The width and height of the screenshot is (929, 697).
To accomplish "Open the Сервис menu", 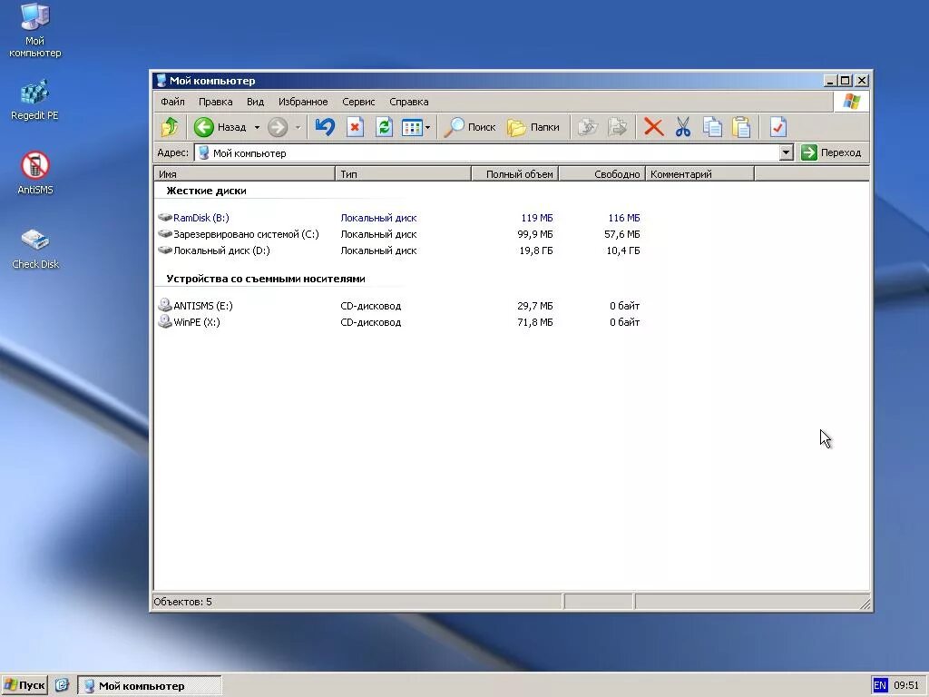I will click(358, 102).
